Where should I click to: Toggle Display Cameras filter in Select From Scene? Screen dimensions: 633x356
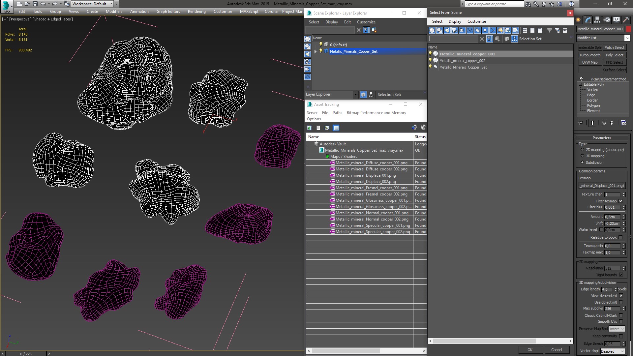tap(455, 30)
